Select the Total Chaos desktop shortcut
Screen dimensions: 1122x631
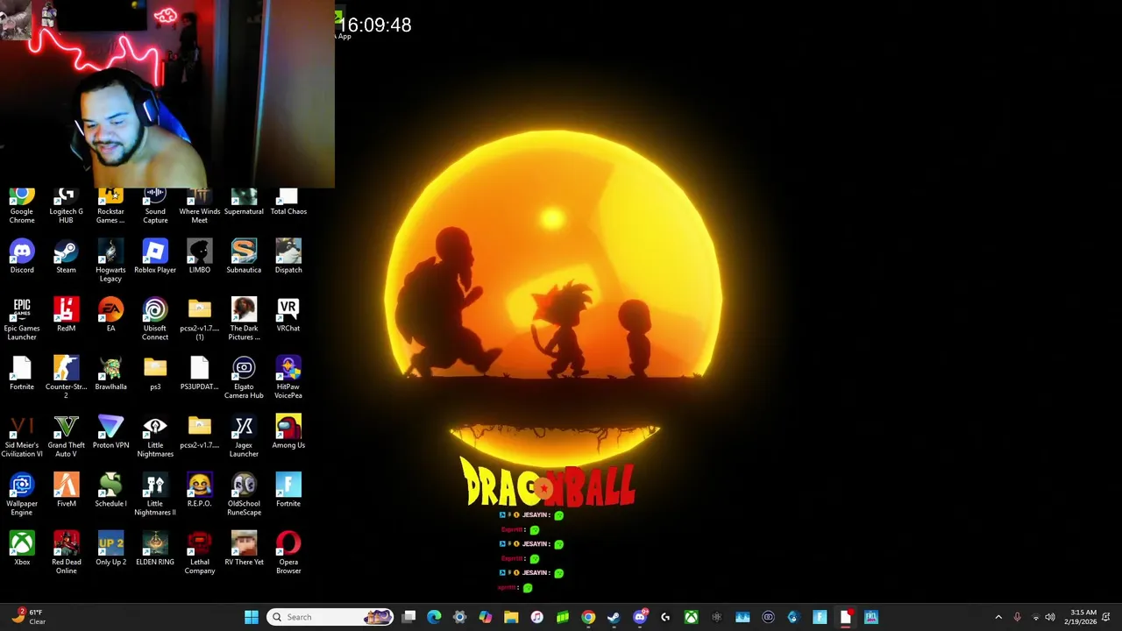tap(288, 202)
